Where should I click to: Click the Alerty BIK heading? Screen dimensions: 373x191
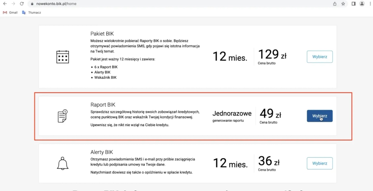(102, 152)
